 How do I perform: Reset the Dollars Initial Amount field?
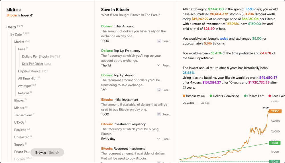166,41
